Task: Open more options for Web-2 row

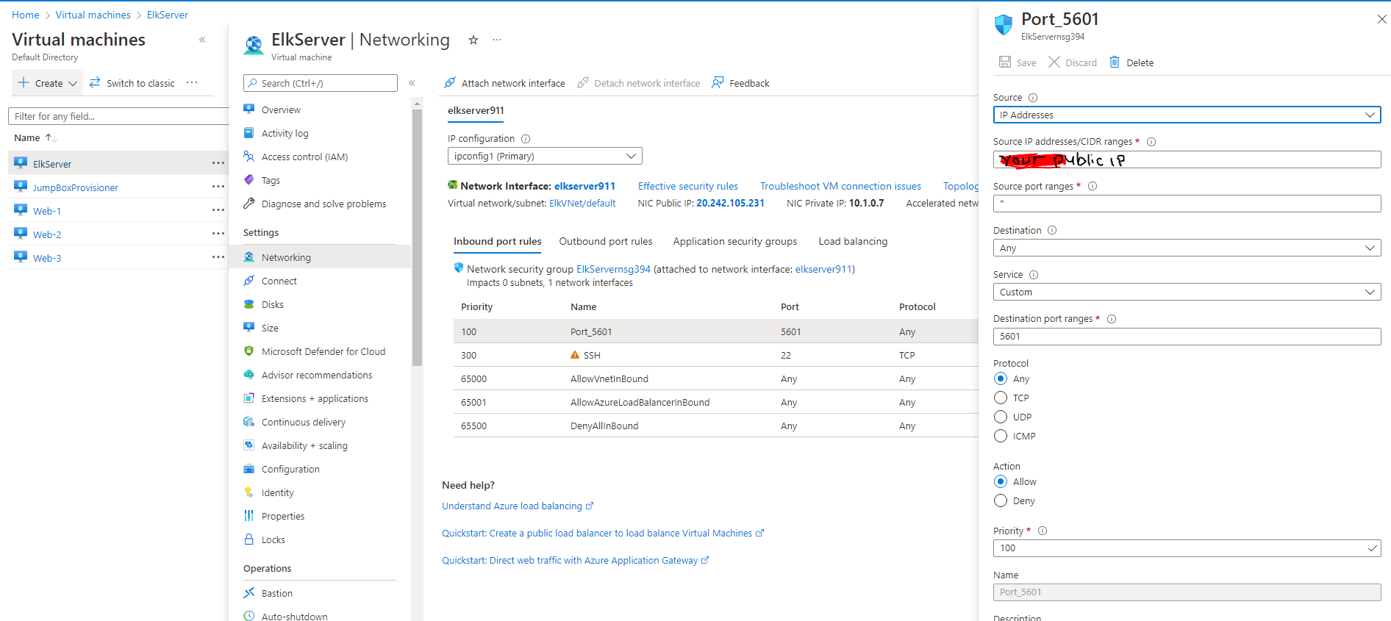Action: click(218, 234)
